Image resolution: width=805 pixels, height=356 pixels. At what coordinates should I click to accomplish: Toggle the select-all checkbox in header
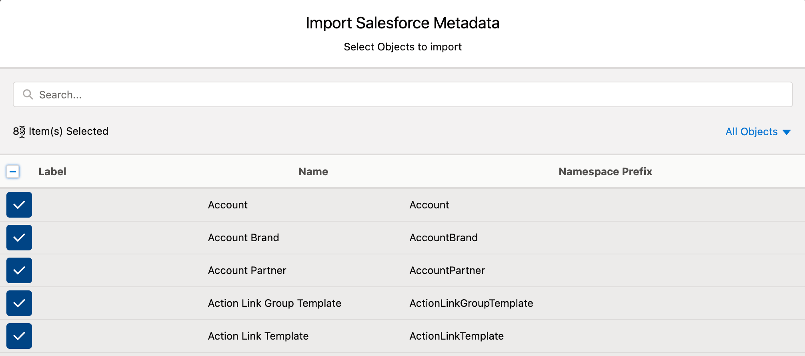tap(13, 172)
